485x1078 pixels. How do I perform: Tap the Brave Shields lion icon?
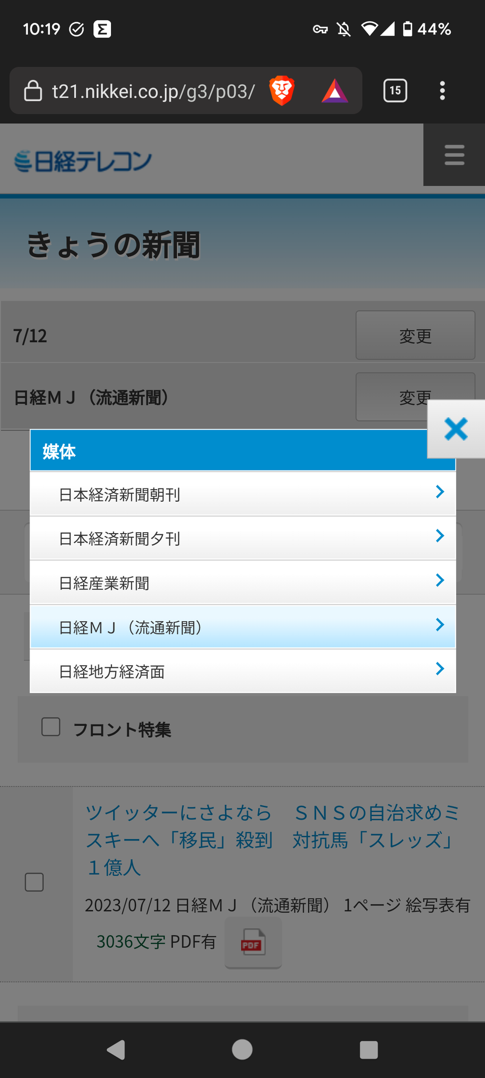tap(282, 91)
